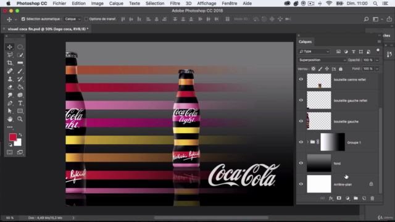Select the Hand tool

[10, 119]
